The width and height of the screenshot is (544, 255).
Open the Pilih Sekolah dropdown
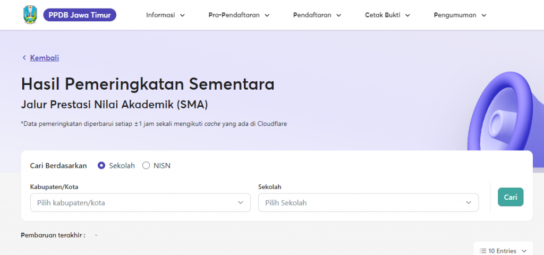click(369, 202)
